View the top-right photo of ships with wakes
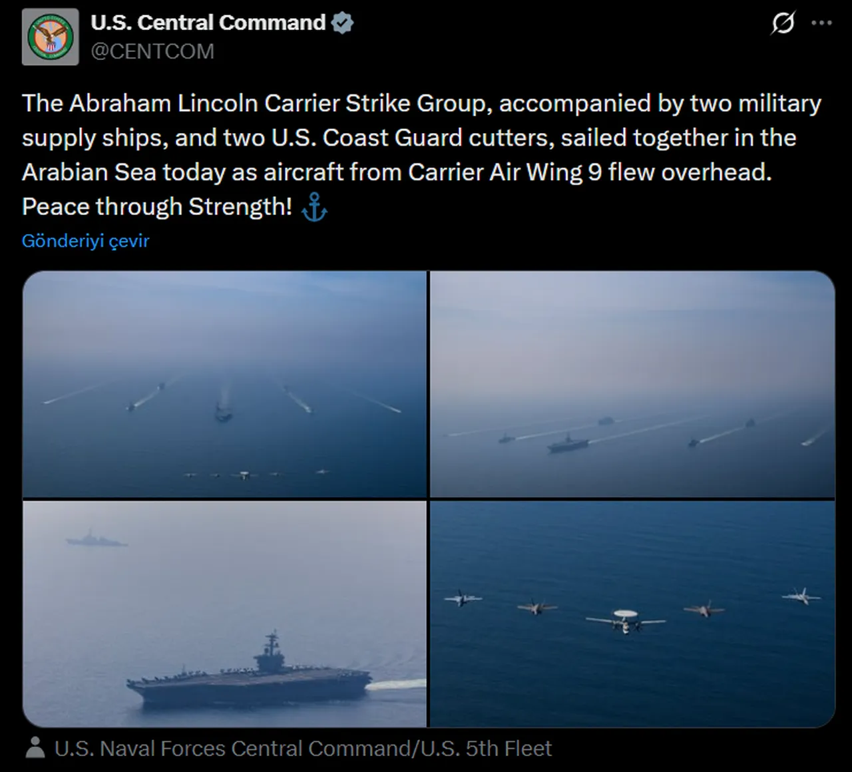 coord(632,384)
